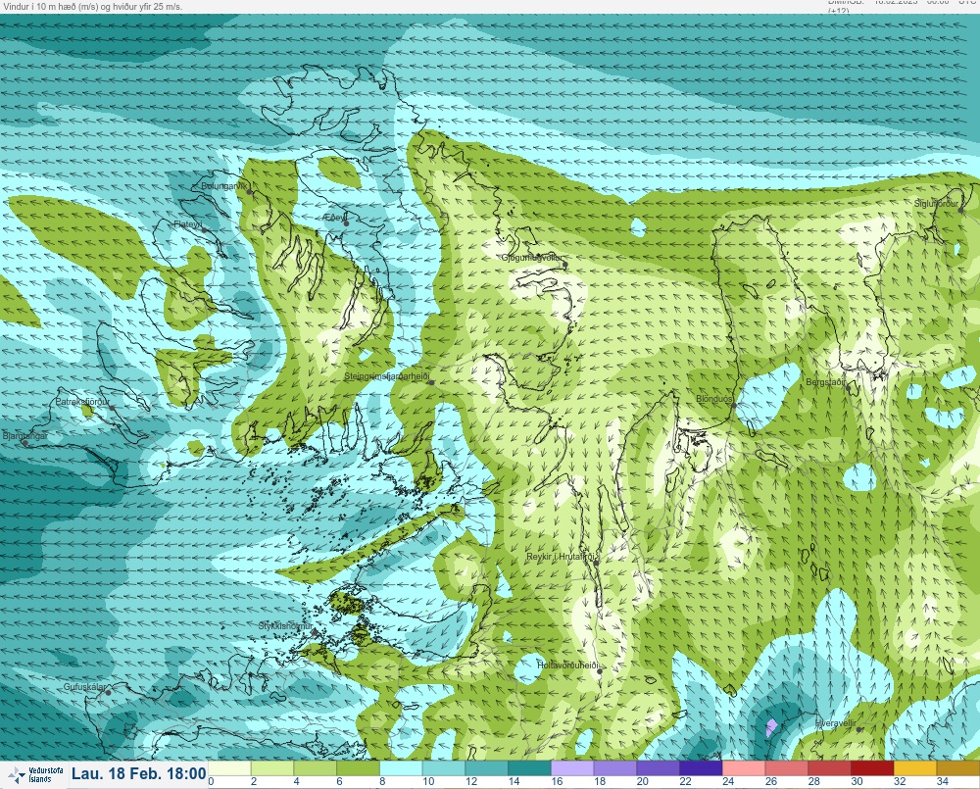The image size is (980, 789).
Task: Click the legend value 26
Action: (771, 781)
